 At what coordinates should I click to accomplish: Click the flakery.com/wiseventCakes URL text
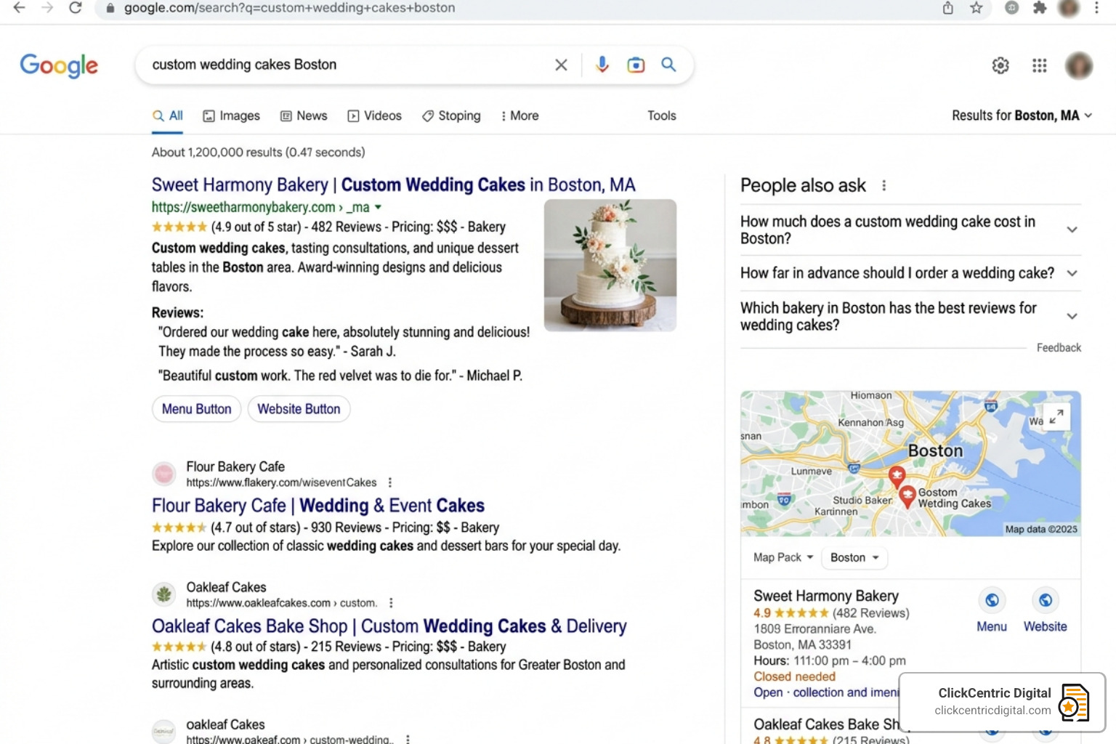281,482
